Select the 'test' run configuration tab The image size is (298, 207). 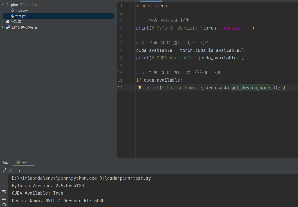click(24, 162)
